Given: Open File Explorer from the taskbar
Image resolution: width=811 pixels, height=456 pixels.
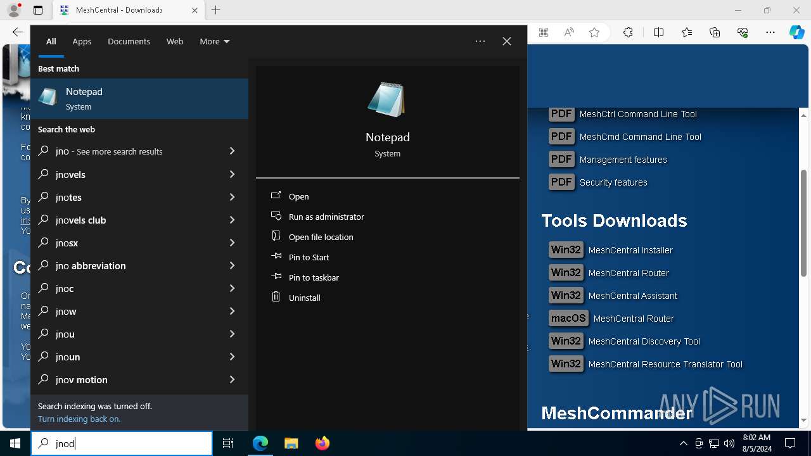Looking at the screenshot, I should point(291,443).
